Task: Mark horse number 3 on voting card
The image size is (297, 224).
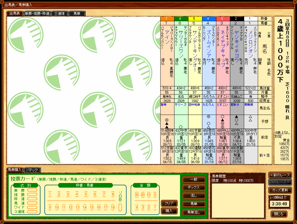Action: tap(68, 194)
